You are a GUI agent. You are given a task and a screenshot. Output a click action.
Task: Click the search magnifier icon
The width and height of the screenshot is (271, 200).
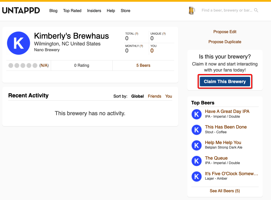click(x=256, y=11)
